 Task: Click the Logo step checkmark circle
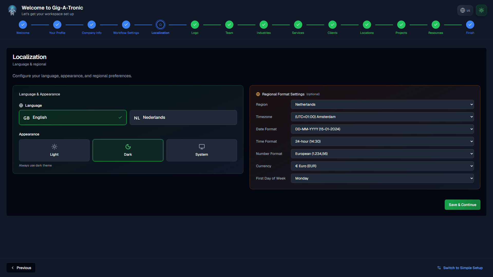click(195, 25)
